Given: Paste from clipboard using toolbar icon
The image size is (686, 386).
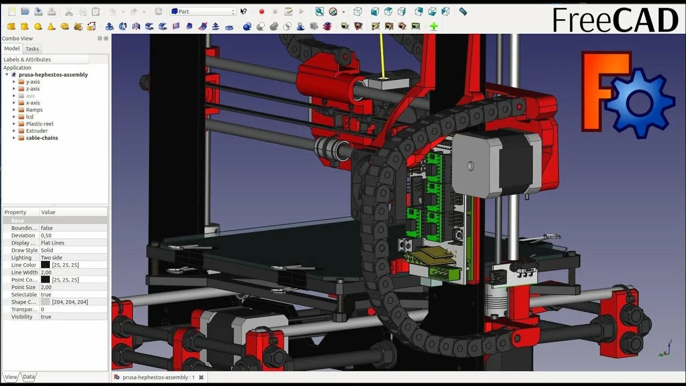Looking at the screenshot, I should click(95, 11).
